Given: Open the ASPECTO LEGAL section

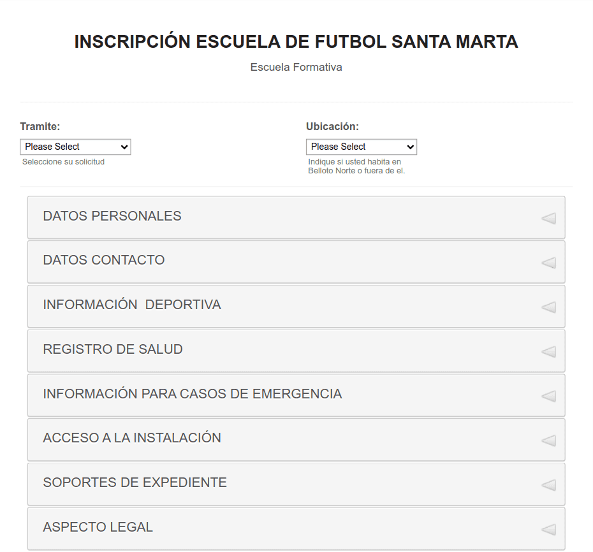Looking at the screenshot, I should 296,528.
